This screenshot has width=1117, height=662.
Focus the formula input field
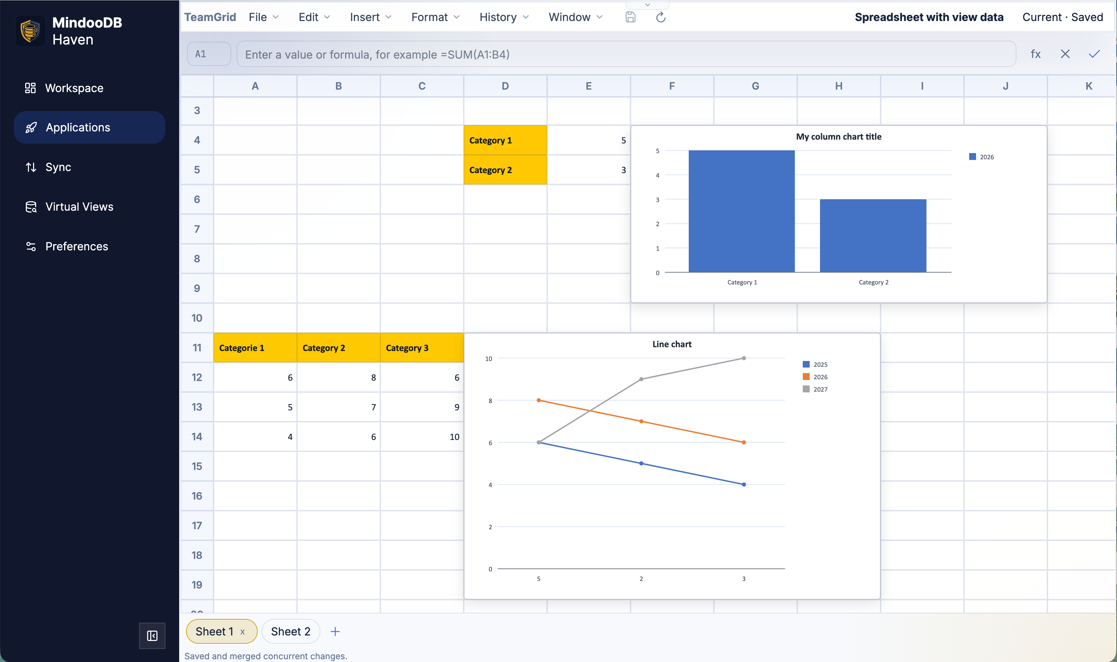(x=626, y=54)
